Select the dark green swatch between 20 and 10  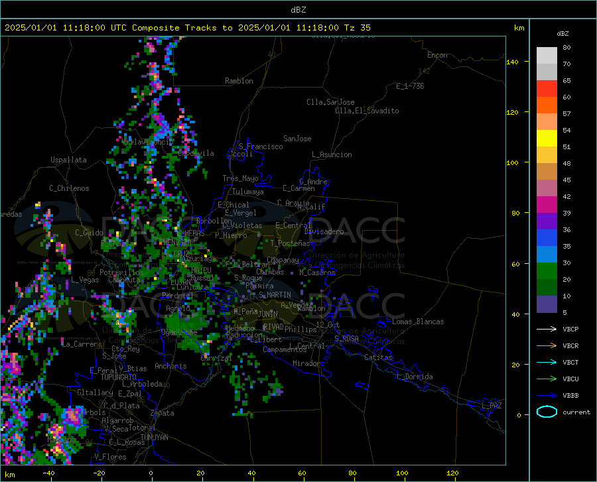pos(547,288)
